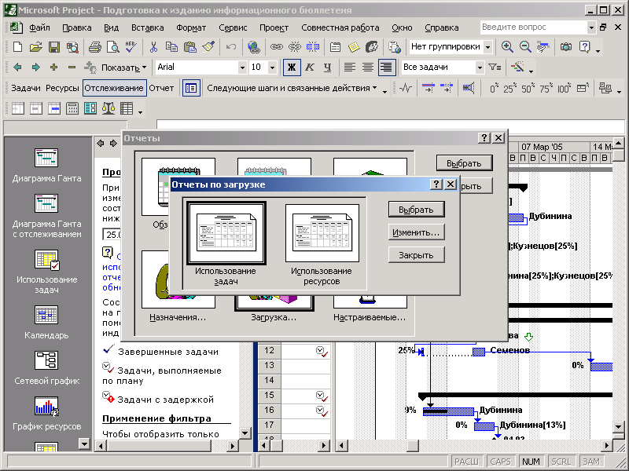The height and width of the screenshot is (471, 629).
Task: Open Задачи guide toolbar button
Action: click(x=26, y=88)
